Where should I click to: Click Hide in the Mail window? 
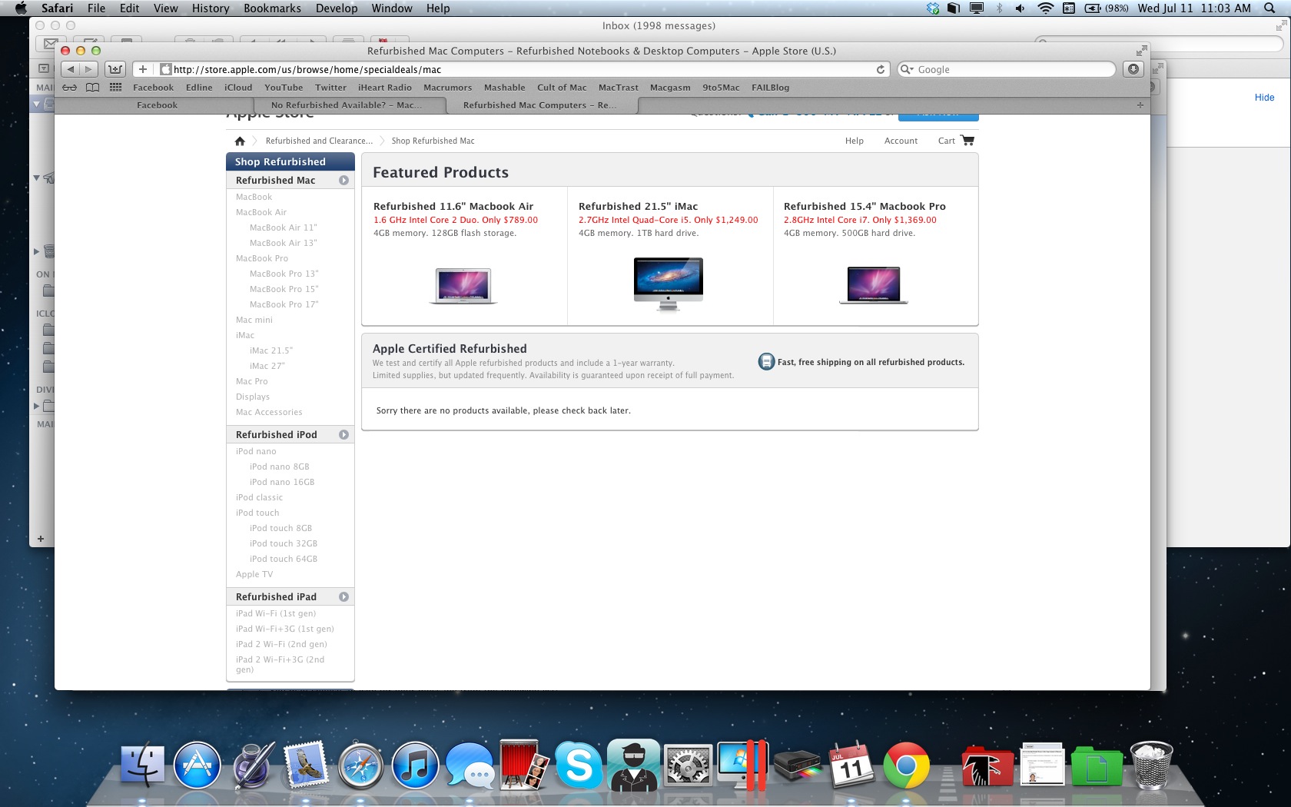pyautogui.click(x=1264, y=98)
